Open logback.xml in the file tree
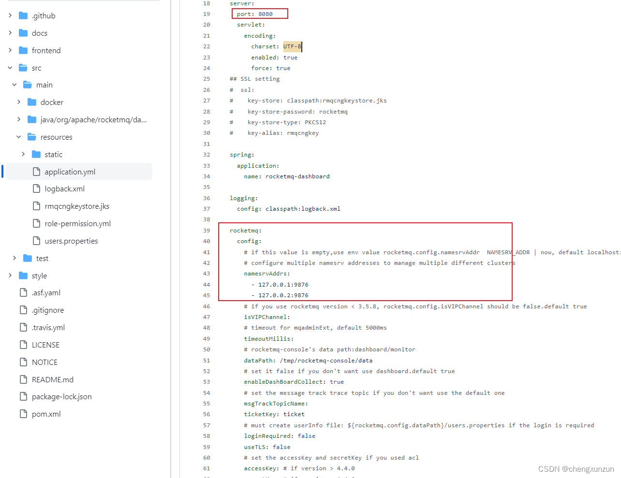The image size is (621, 478). click(x=65, y=189)
